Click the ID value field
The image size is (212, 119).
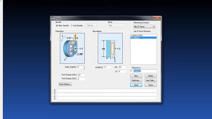point(122,71)
